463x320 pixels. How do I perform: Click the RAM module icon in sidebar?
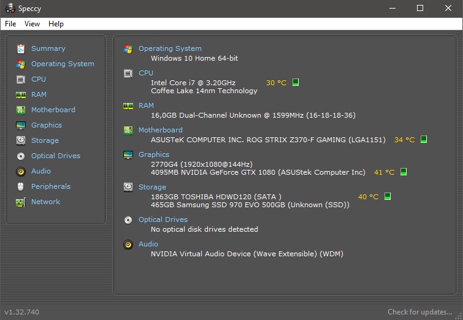(21, 94)
